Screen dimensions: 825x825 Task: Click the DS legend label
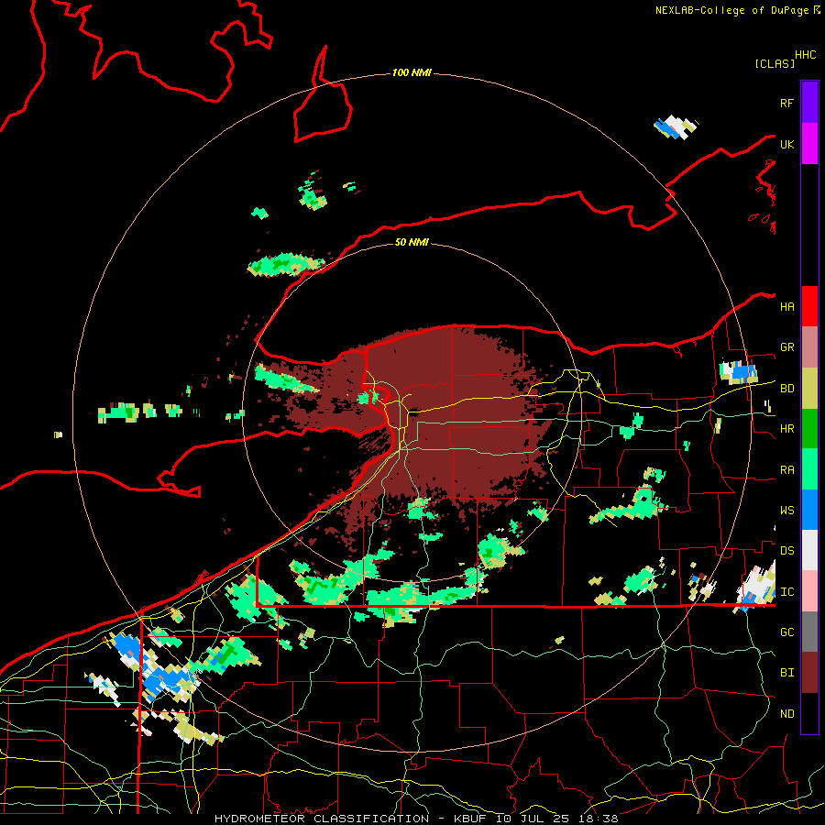[x=786, y=551]
